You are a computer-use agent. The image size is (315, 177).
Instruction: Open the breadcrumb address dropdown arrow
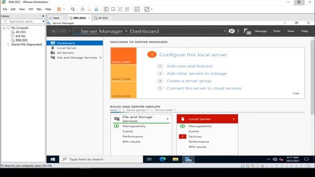[224, 31]
